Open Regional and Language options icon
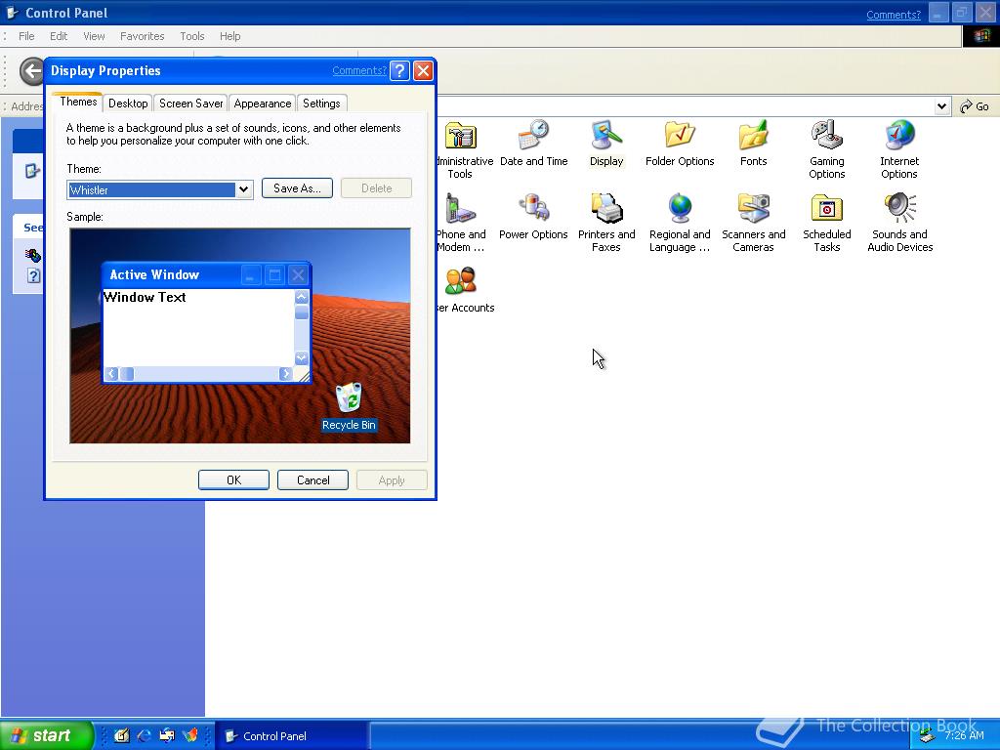 [x=680, y=223]
